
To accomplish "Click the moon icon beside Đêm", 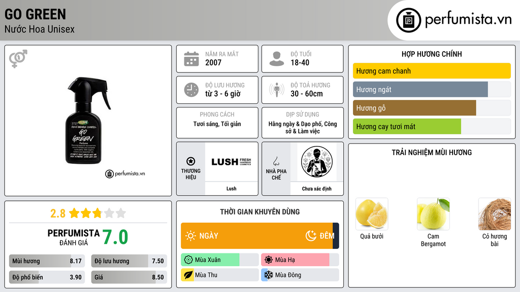I will [311, 236].
